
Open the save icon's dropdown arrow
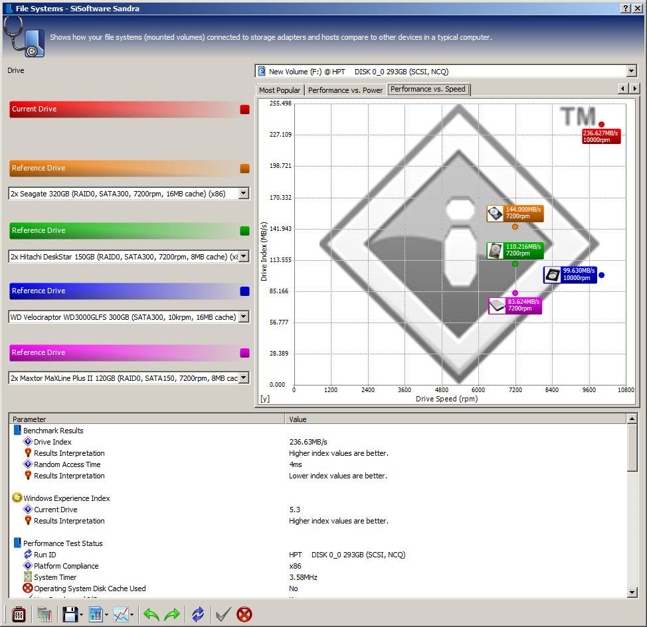click(81, 615)
